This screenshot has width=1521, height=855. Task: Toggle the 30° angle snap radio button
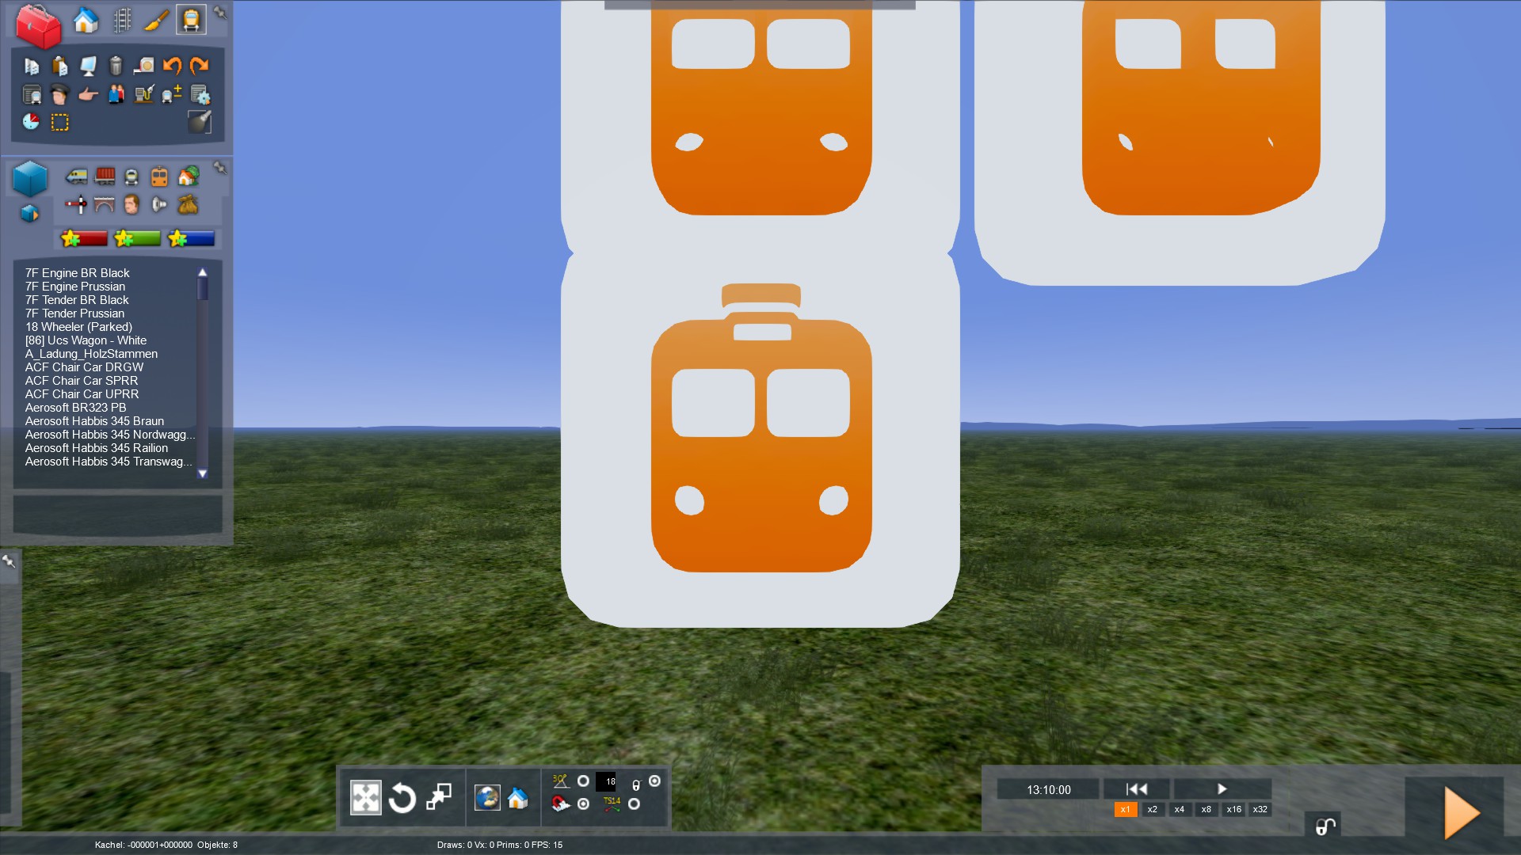[x=583, y=781]
